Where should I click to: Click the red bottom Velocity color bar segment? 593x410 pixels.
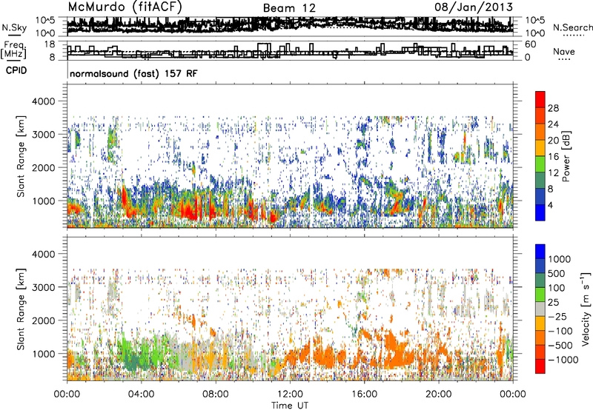click(x=540, y=366)
